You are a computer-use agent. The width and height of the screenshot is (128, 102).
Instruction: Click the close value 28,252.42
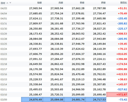point(99,34)
